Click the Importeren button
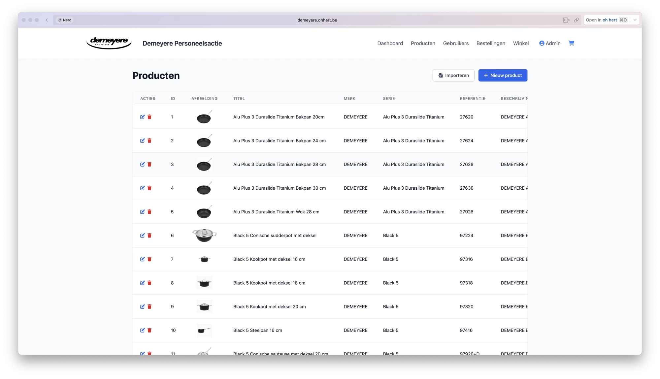Image resolution: width=660 pixels, height=379 pixels. [453, 75]
